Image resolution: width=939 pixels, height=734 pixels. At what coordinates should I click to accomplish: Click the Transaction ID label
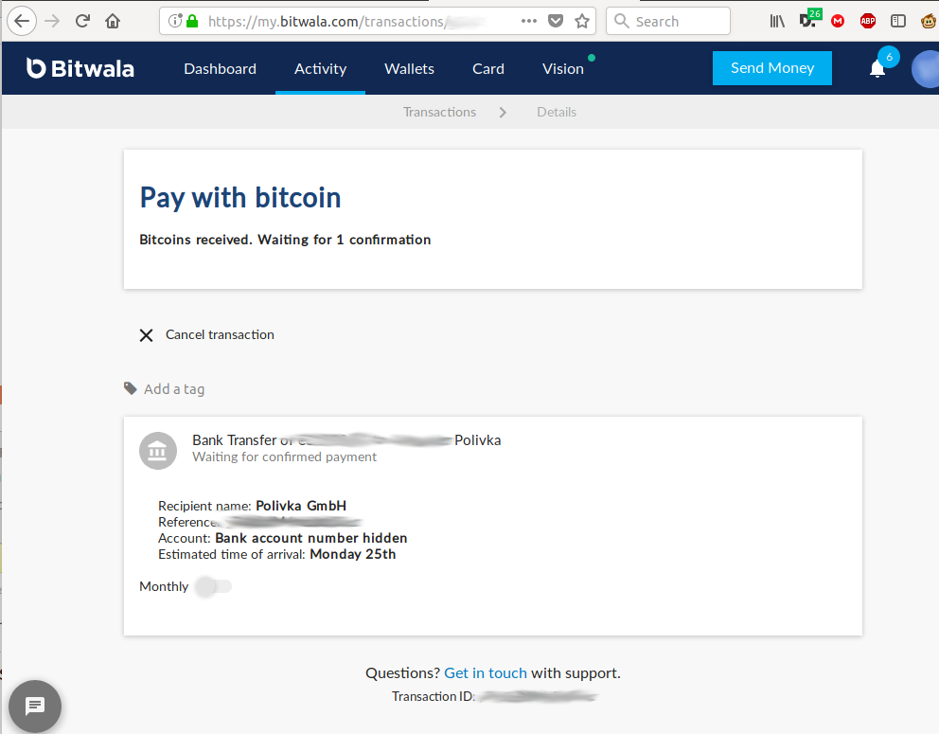(433, 696)
